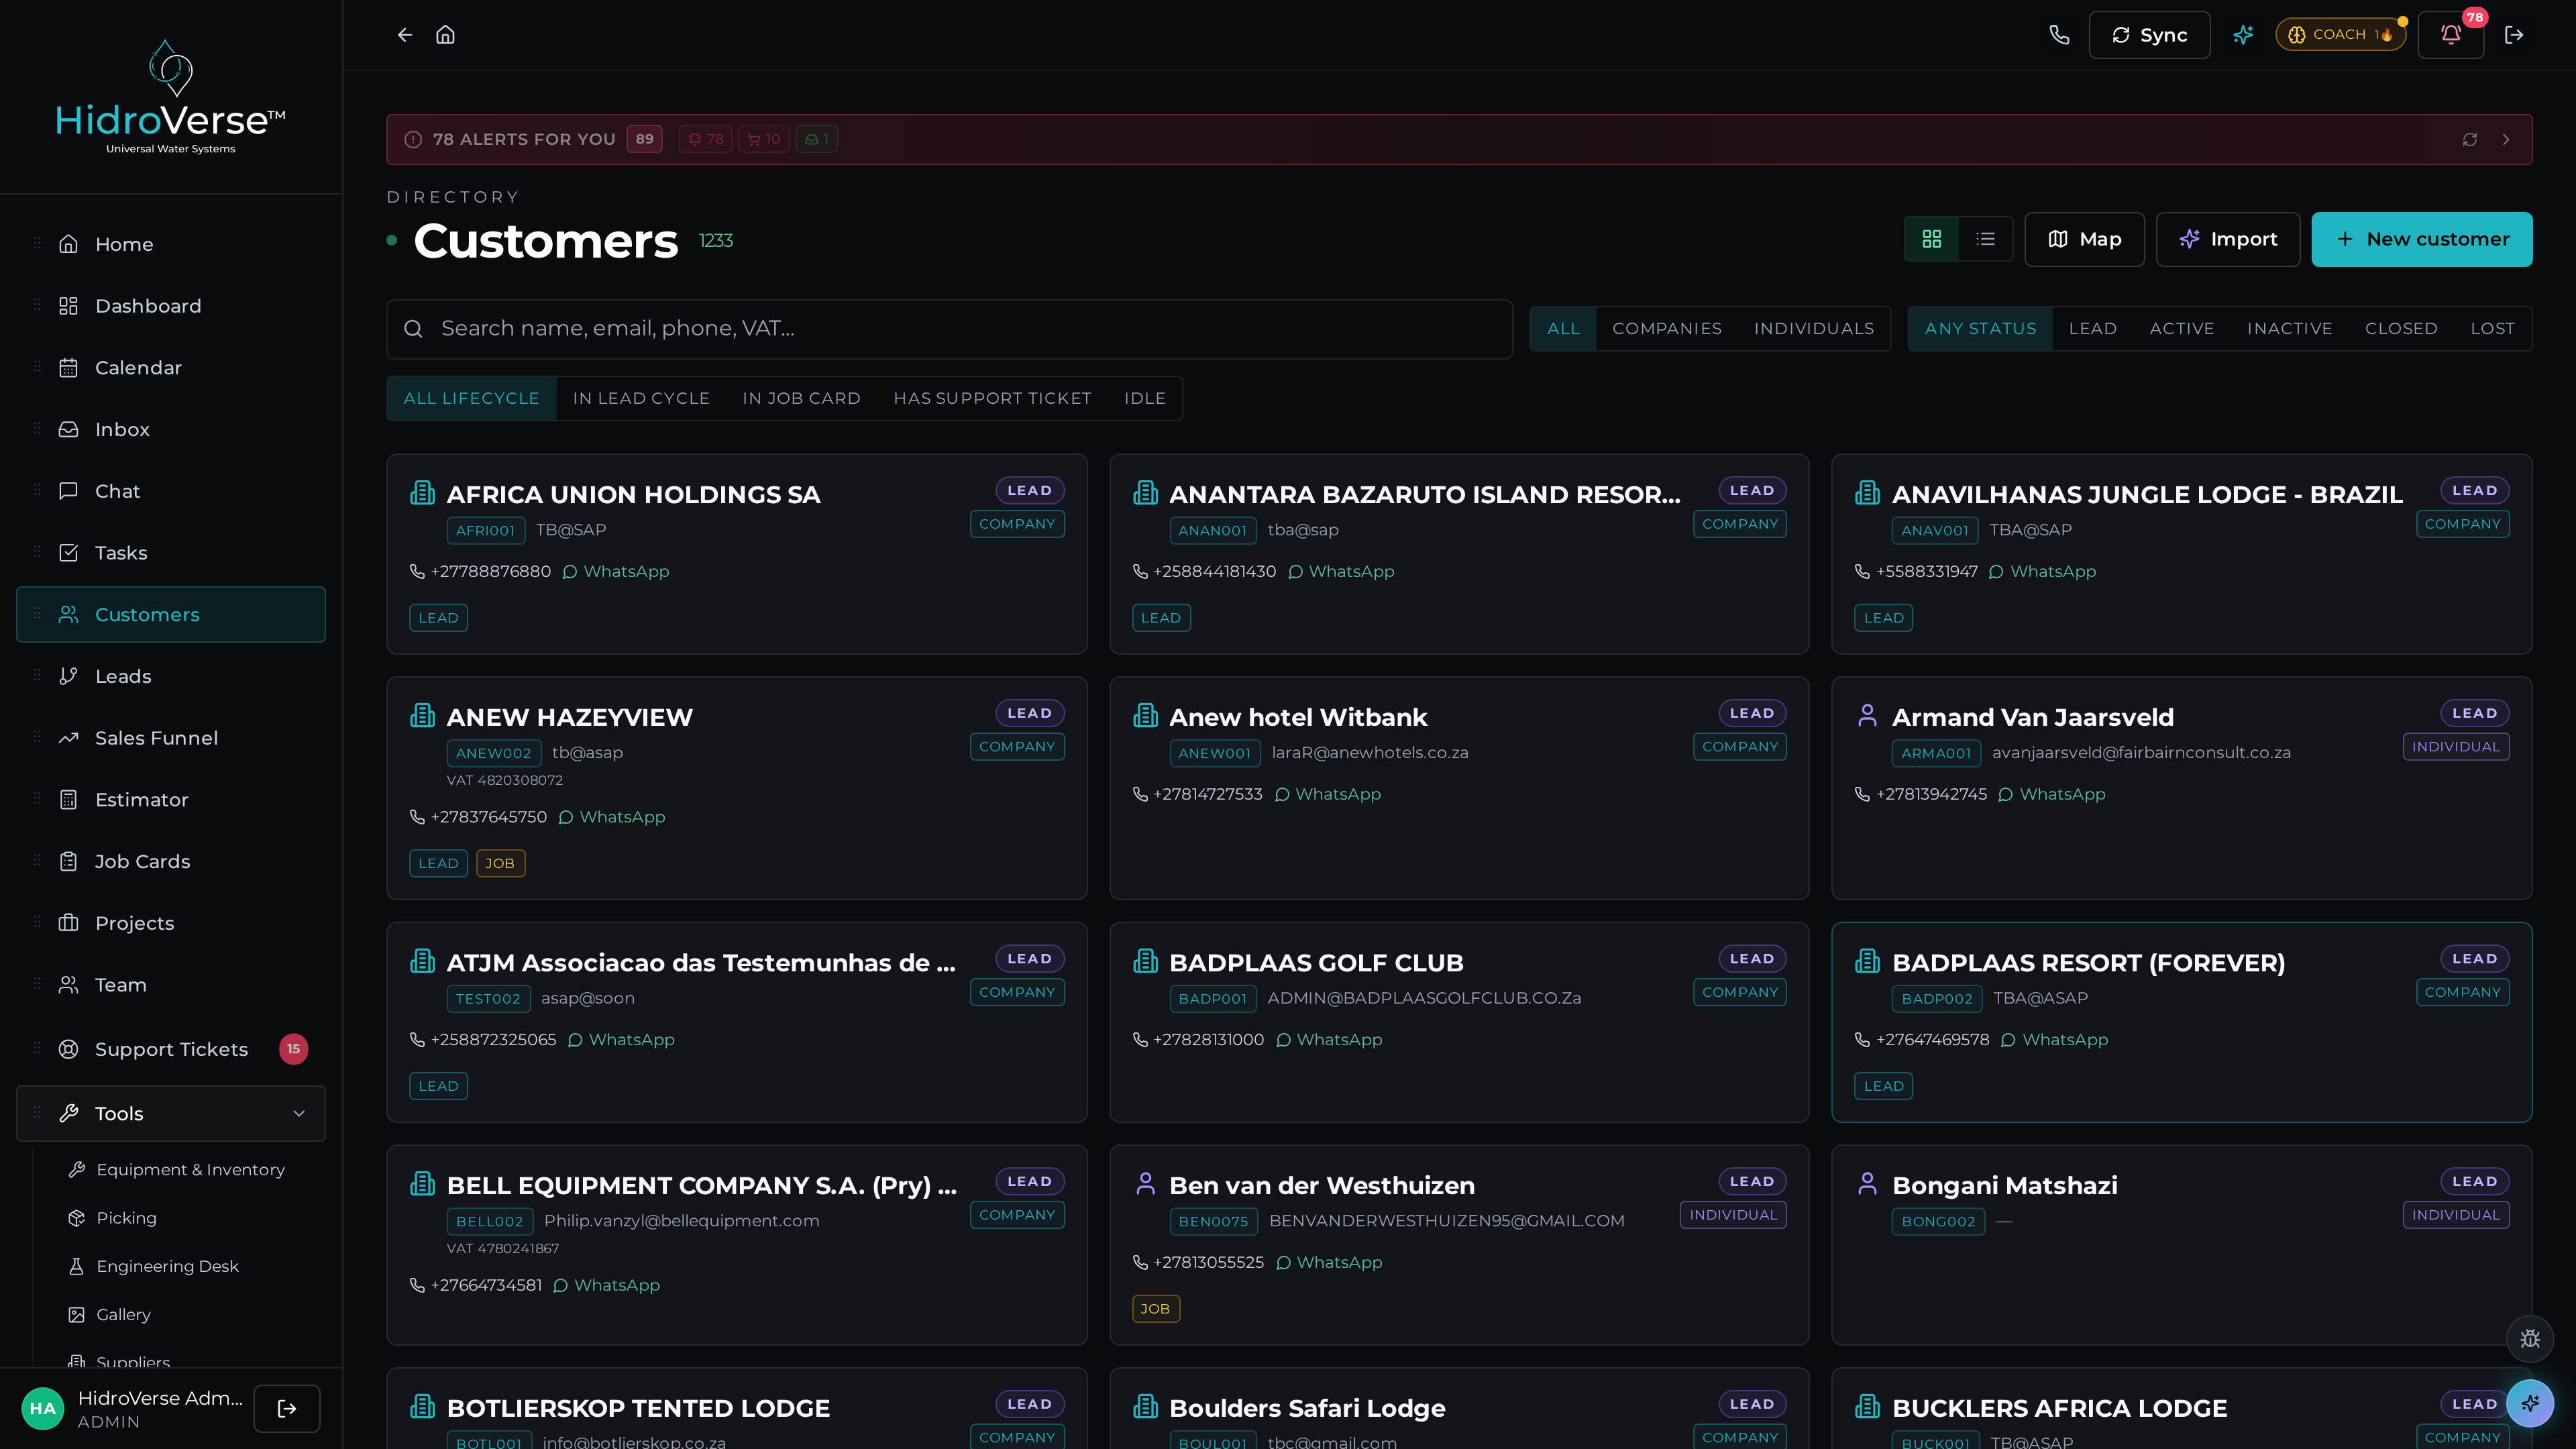Click VAT 4780241867 text

coord(503,1249)
